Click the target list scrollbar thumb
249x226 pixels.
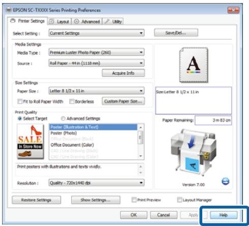140,137
